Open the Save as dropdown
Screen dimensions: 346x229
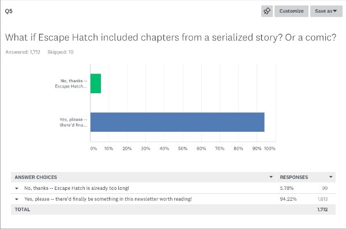[x=326, y=12]
